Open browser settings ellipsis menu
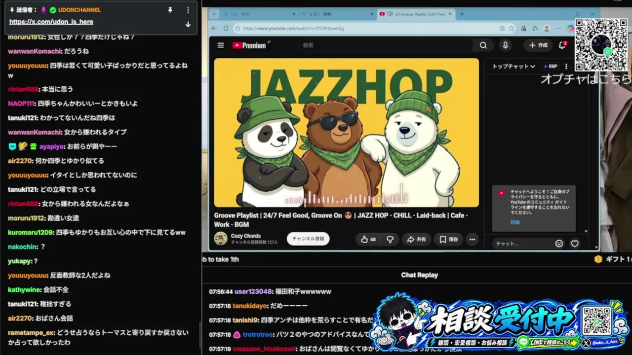Image resolution: width=632 pixels, height=355 pixels. pyautogui.click(x=558, y=28)
